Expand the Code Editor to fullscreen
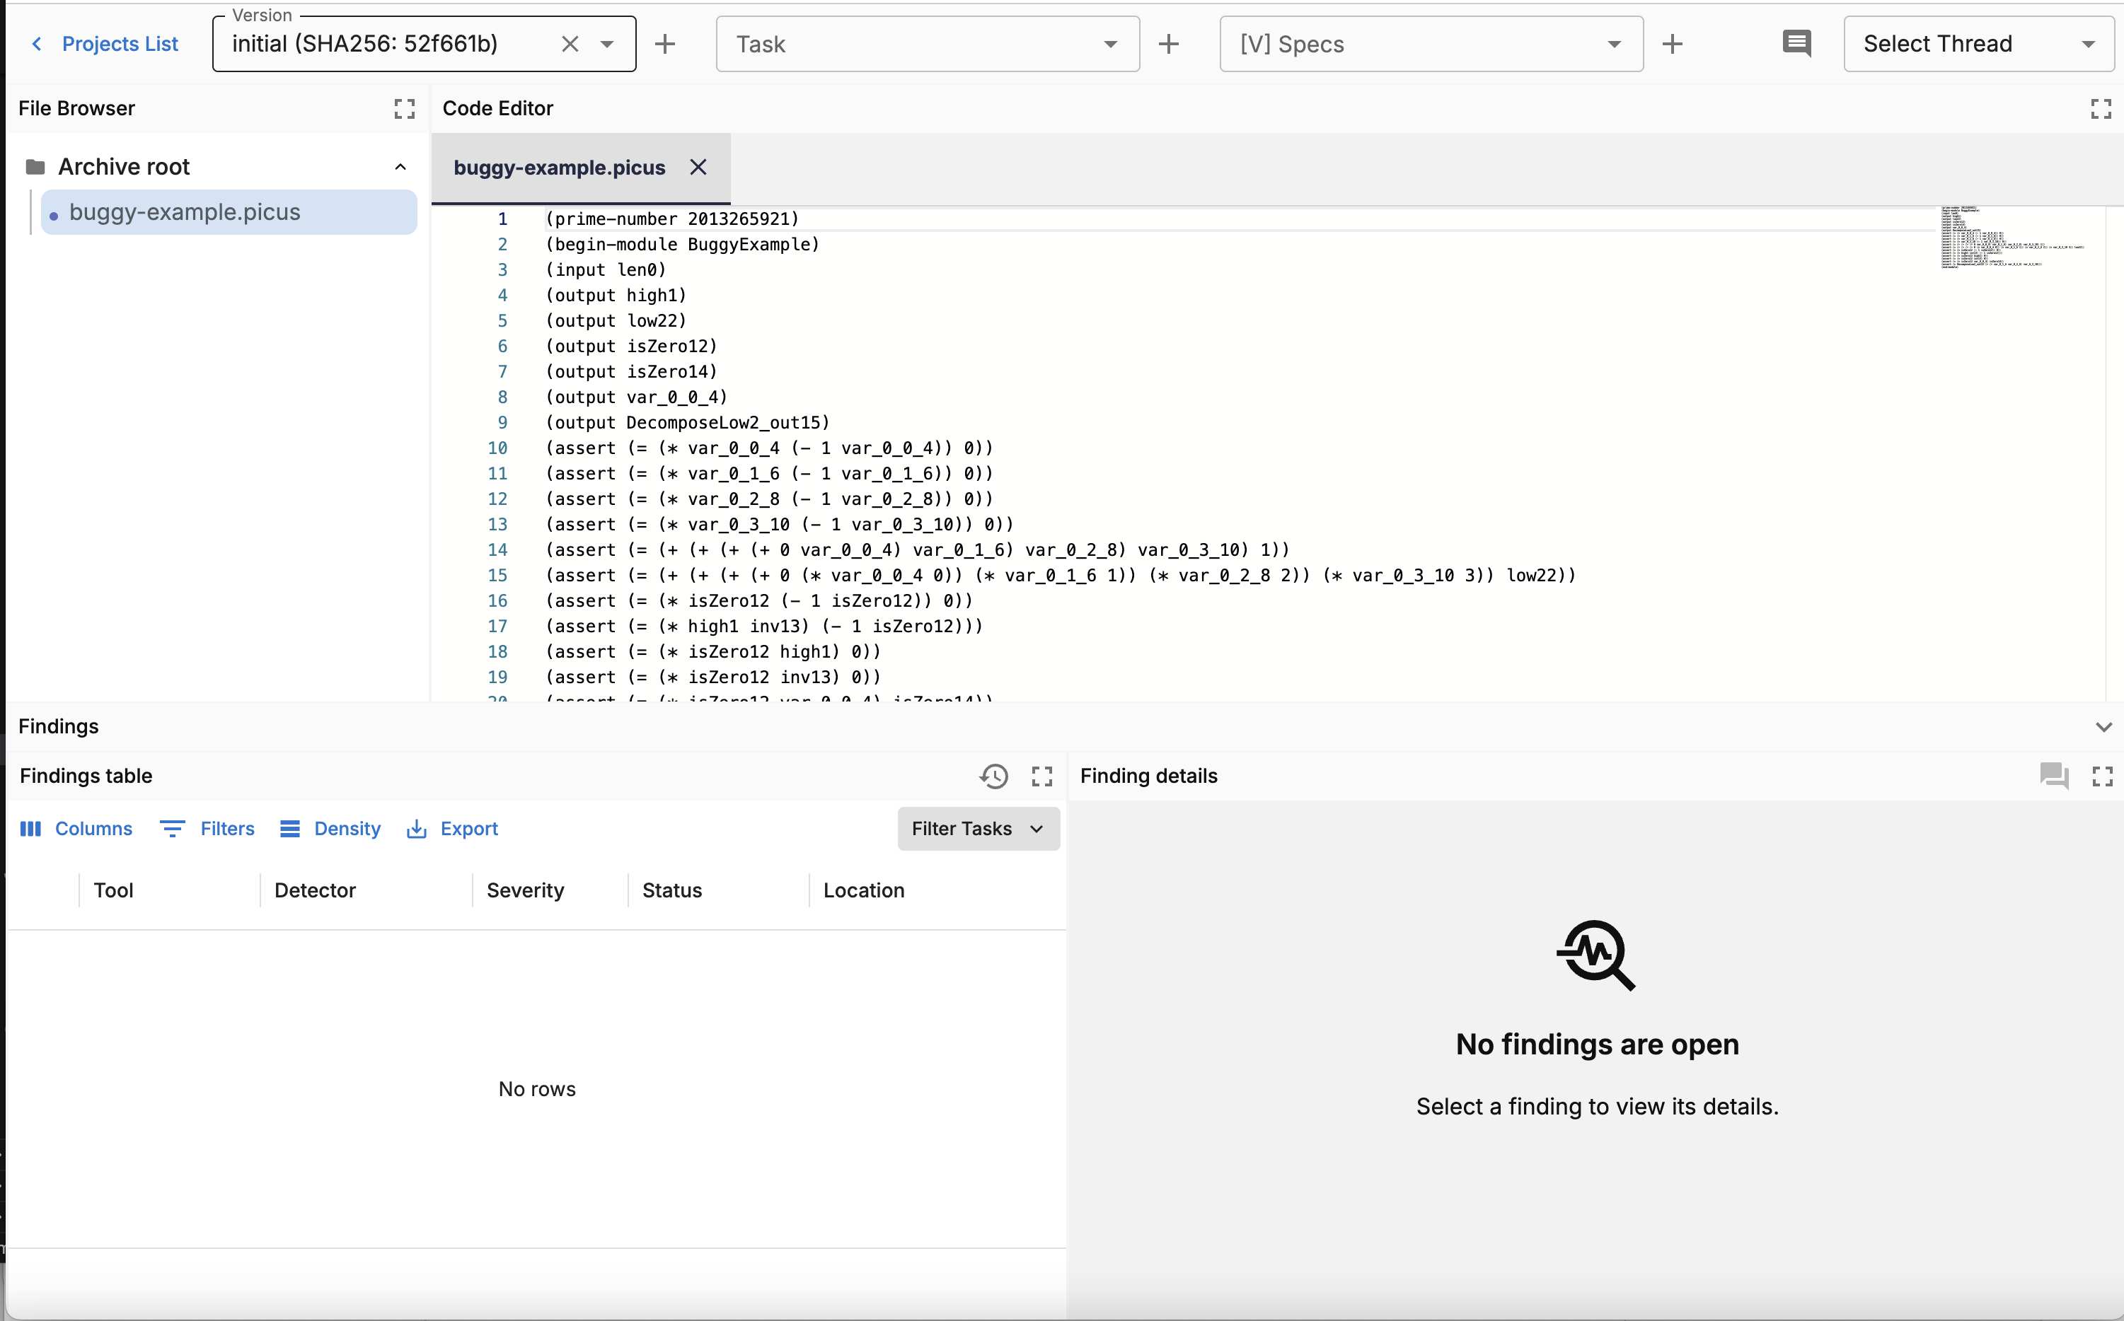The height and width of the screenshot is (1321, 2124). coord(2101,107)
